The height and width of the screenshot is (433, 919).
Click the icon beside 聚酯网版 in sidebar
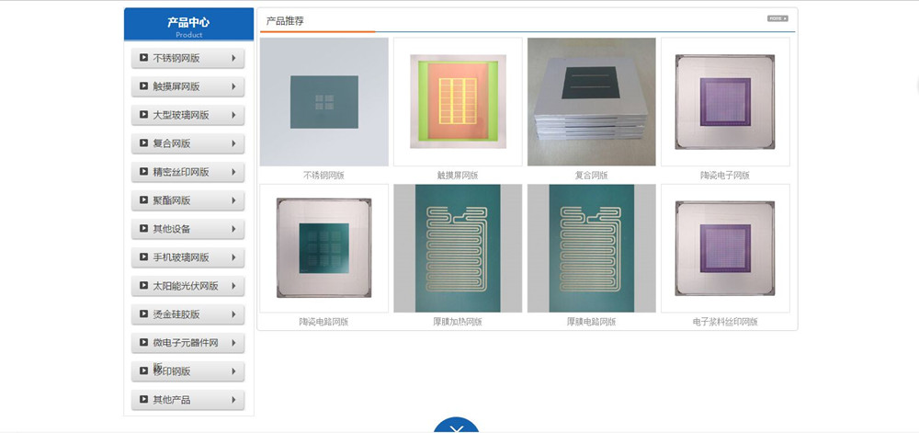coord(143,199)
